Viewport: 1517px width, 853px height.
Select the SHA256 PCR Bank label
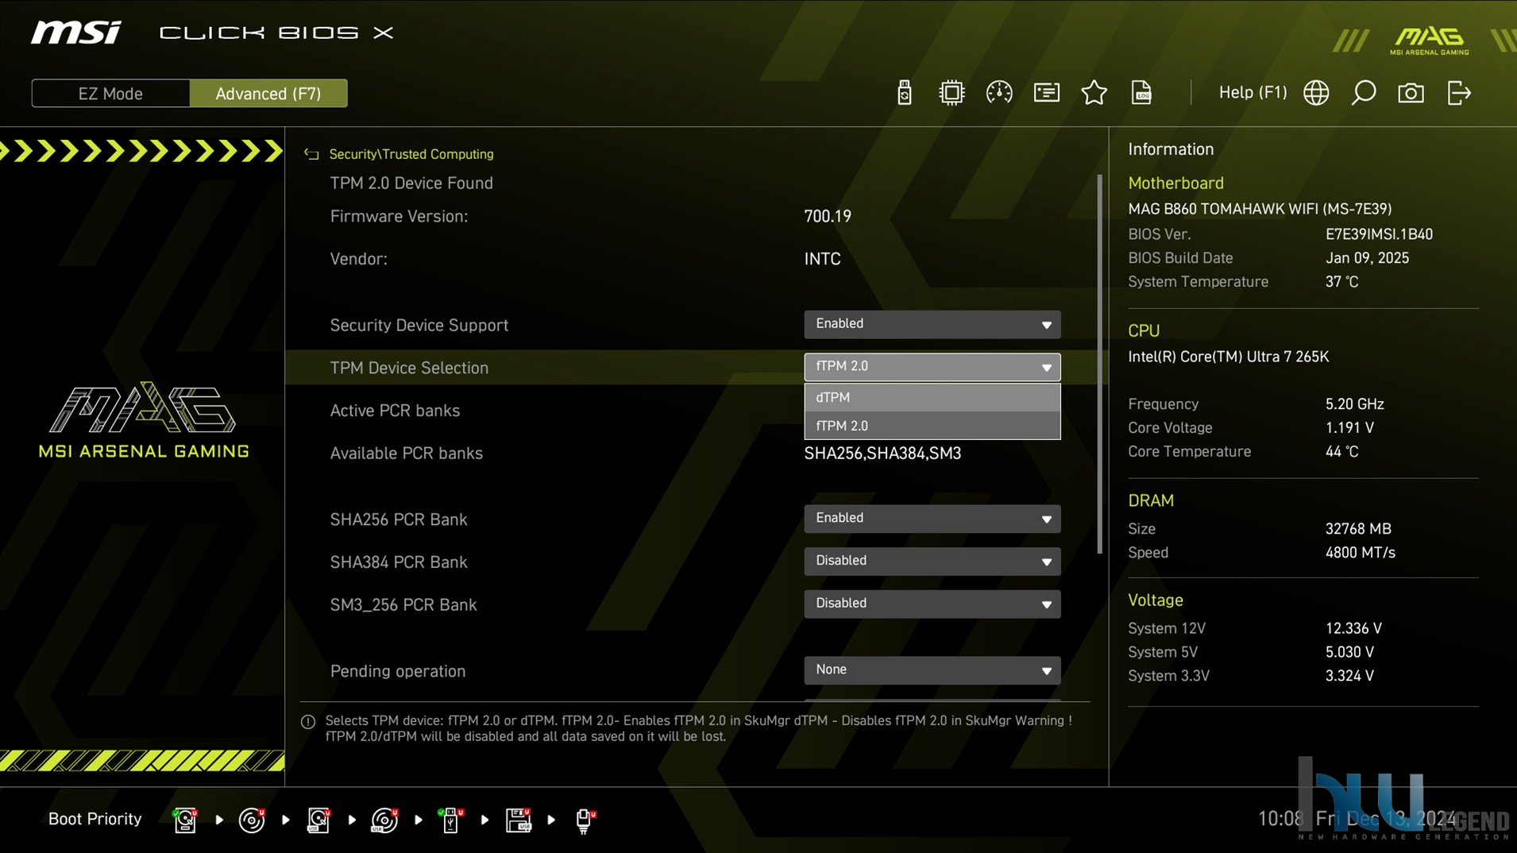(399, 519)
